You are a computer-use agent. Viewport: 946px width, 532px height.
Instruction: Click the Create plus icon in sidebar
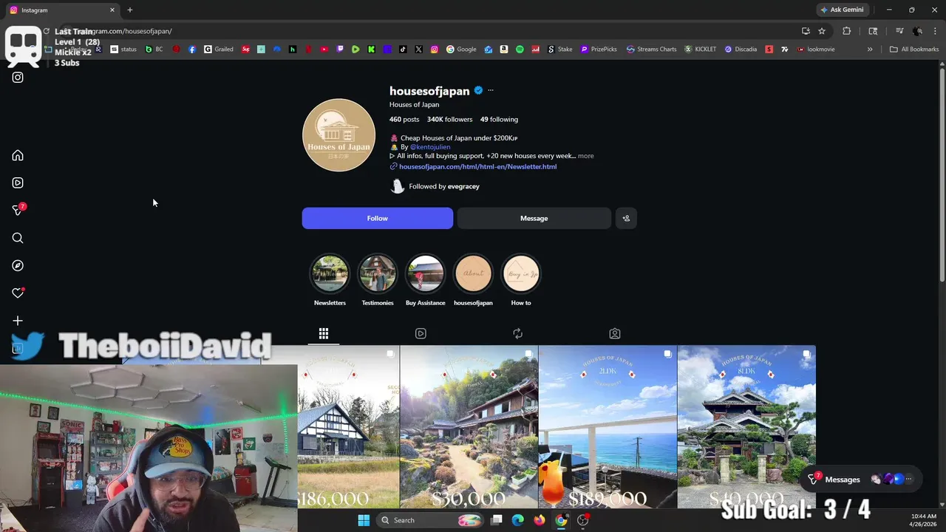[x=18, y=321]
